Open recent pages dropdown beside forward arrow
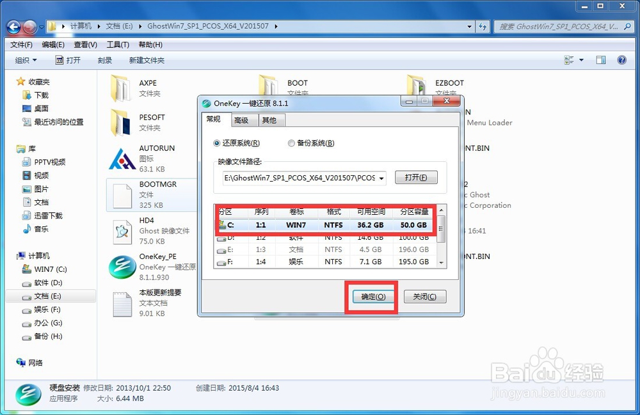 tap(42, 27)
